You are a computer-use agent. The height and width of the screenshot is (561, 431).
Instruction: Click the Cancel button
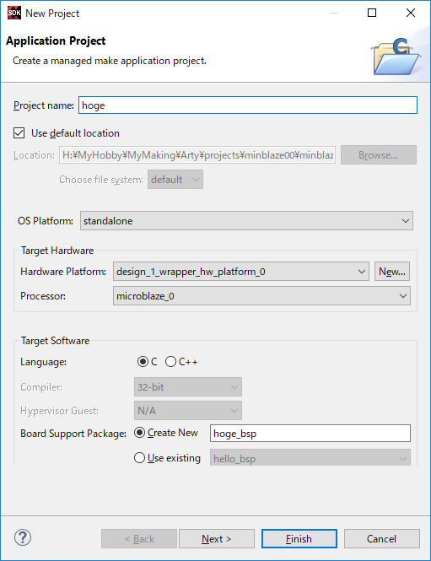[381, 539]
